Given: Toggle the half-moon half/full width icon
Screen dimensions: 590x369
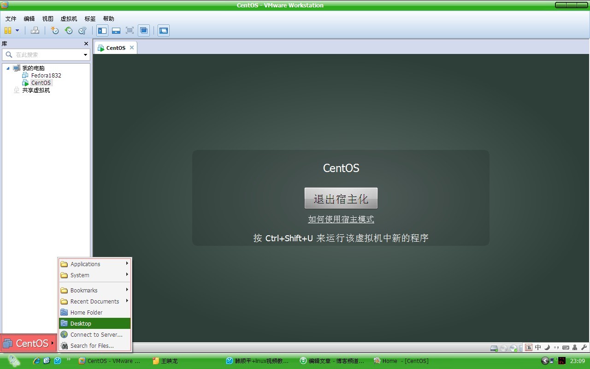Looking at the screenshot, I should 547,348.
